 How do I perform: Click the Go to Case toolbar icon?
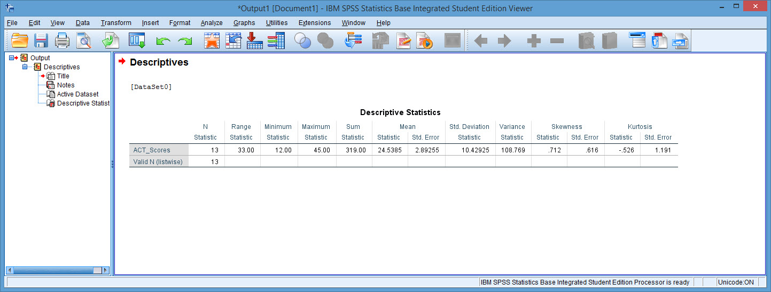click(x=233, y=41)
